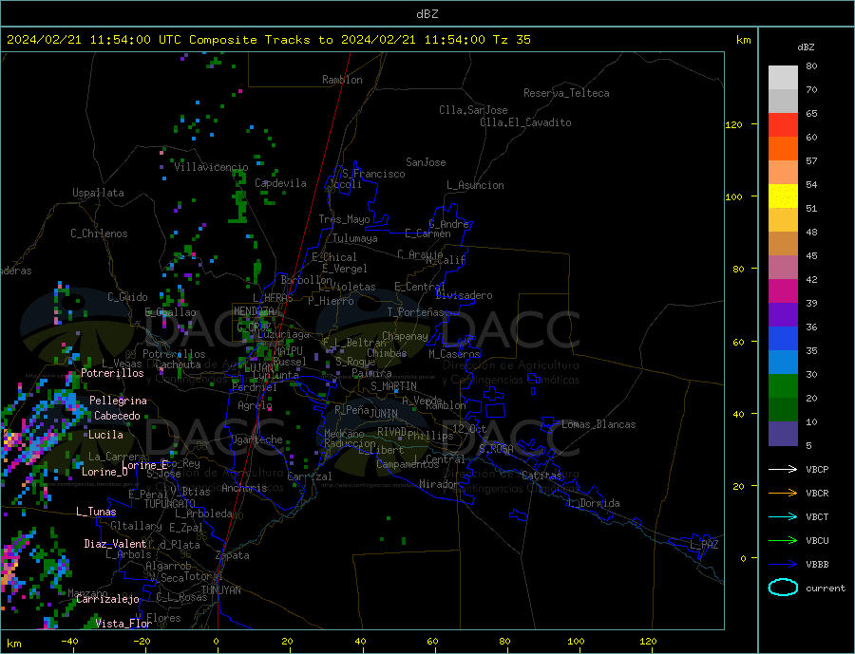Screen dimensions: 855x654
Task: Click the Capdevila place label
Action: click(280, 183)
